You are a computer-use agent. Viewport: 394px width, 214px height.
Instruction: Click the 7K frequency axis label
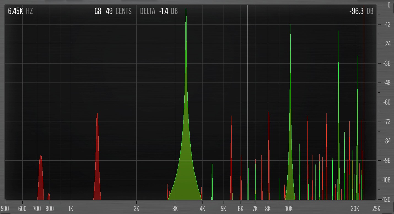click(255, 208)
